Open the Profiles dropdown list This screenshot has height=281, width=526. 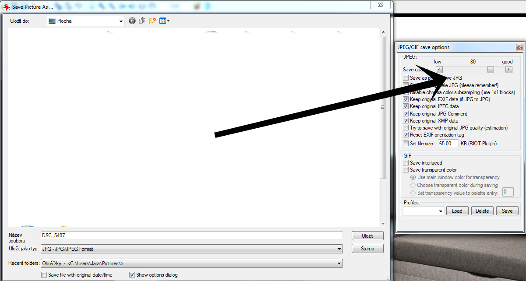tap(441, 211)
